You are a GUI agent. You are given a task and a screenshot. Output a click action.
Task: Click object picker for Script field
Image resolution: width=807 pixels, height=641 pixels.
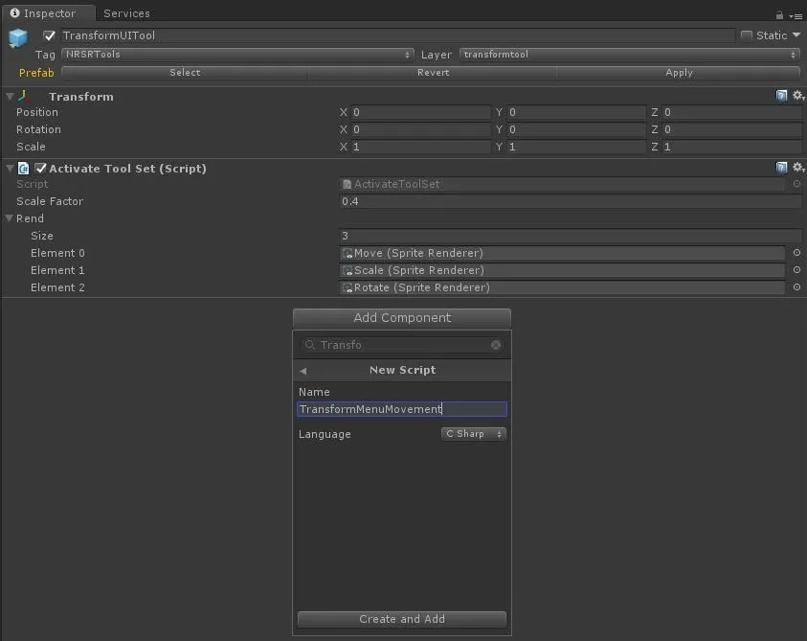click(x=796, y=183)
